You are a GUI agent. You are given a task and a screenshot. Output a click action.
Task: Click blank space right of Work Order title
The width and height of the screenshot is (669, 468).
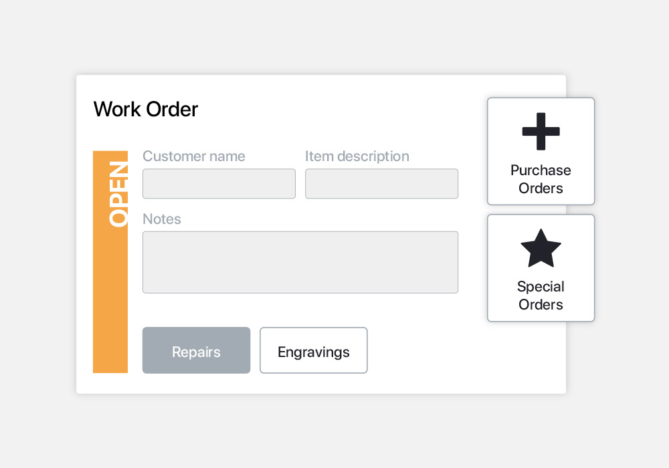coord(334,109)
